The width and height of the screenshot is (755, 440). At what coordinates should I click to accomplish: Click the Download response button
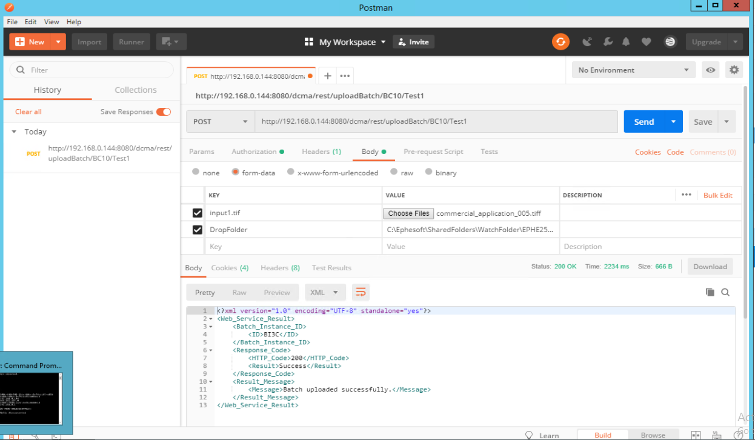[710, 267]
